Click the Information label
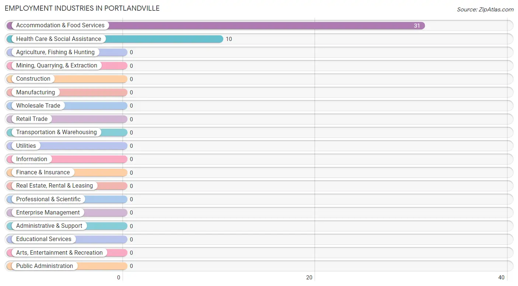The width and height of the screenshot is (518, 286). tap(32, 159)
